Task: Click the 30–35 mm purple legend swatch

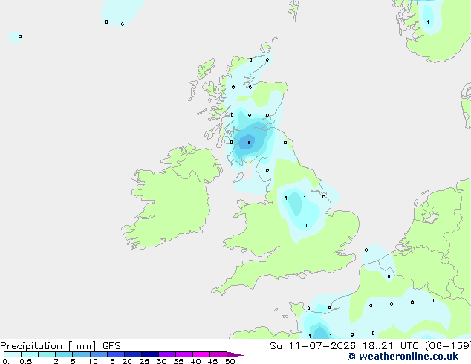Action: point(167,354)
